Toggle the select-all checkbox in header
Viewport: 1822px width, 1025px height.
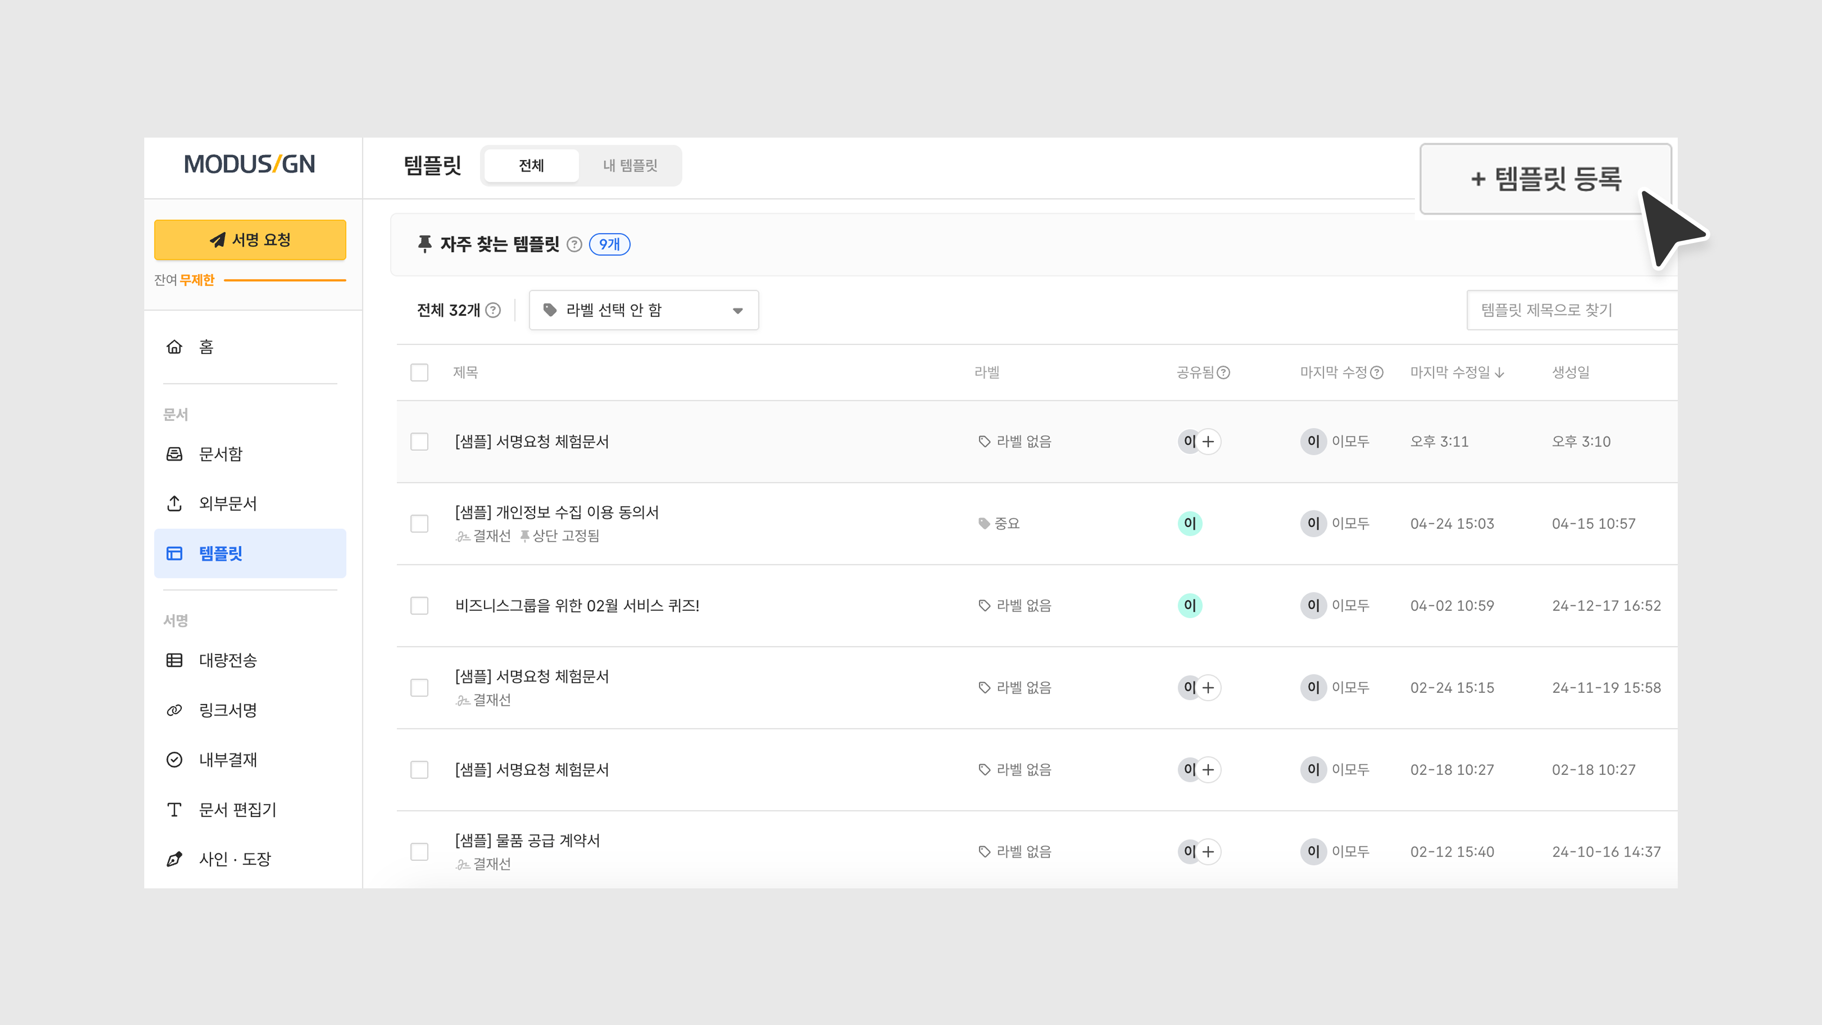(419, 372)
